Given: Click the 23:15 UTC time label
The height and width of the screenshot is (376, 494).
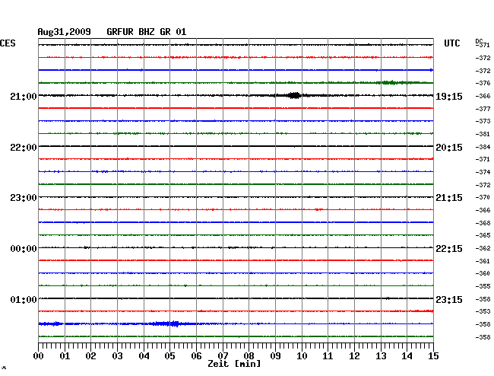Looking at the screenshot, I should click(x=449, y=299).
